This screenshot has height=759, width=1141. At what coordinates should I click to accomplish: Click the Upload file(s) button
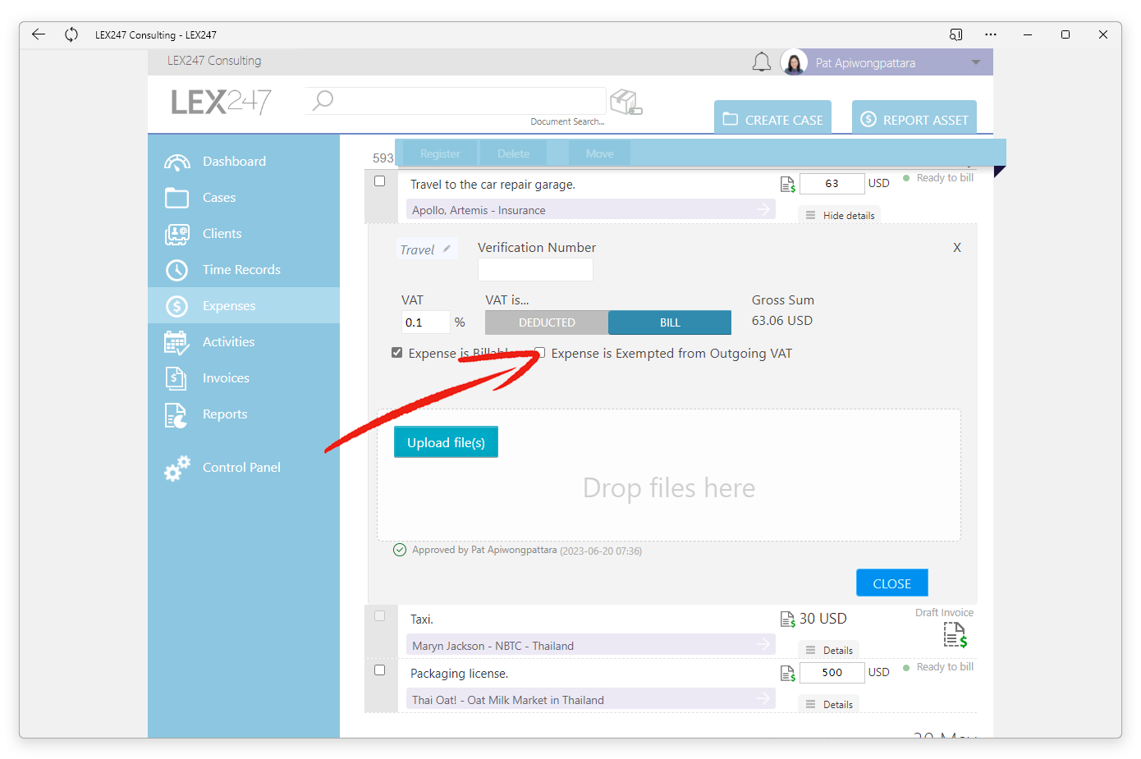[446, 442]
